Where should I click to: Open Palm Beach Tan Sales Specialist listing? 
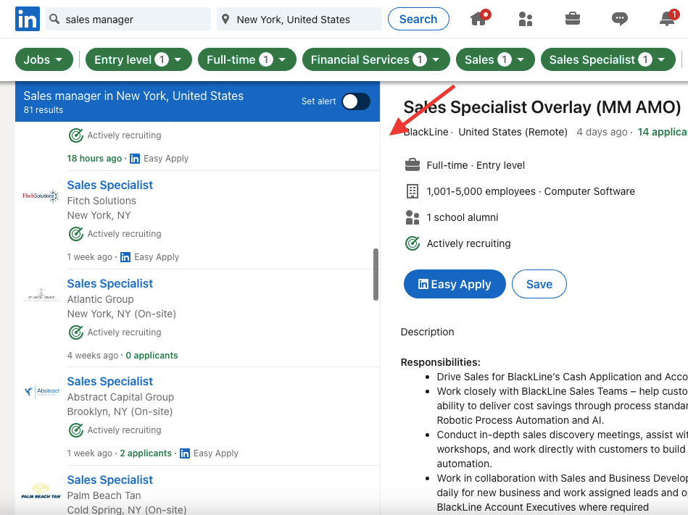click(x=109, y=480)
